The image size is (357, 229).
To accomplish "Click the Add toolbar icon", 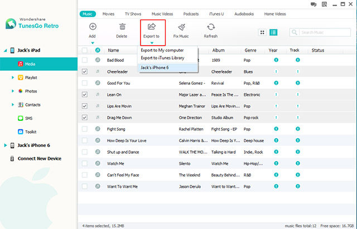I will (92, 27).
